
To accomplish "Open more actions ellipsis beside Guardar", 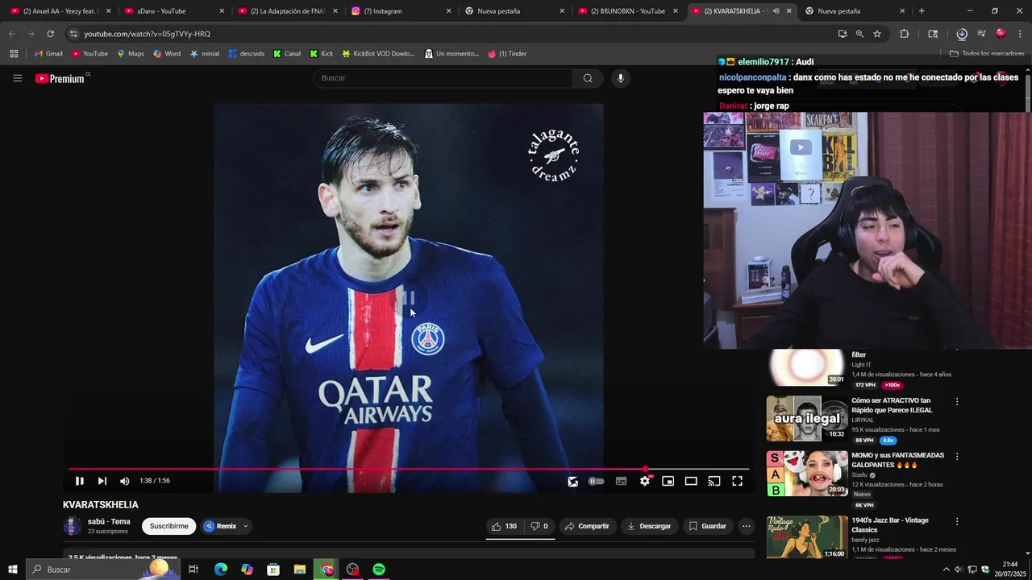I will pyautogui.click(x=746, y=526).
